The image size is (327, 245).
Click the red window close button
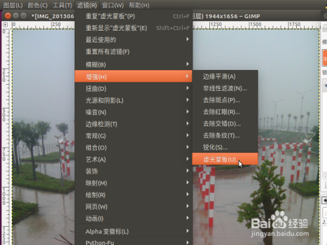[x=8, y=16]
